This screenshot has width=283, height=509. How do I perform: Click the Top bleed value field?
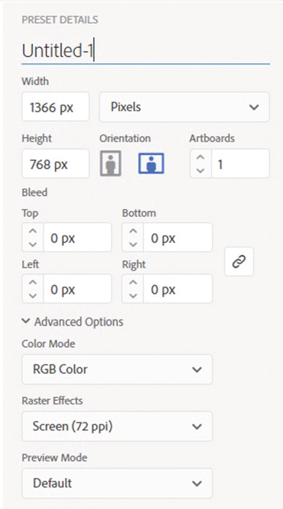[77, 238]
